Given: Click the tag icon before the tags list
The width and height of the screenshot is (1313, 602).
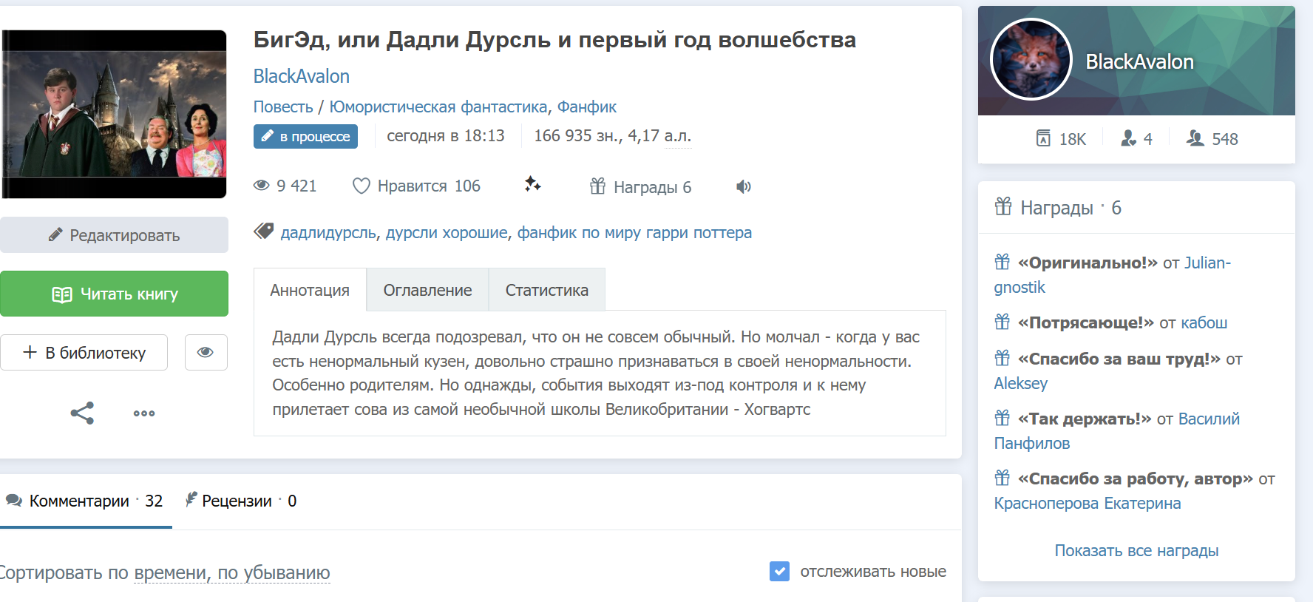Looking at the screenshot, I should [x=264, y=231].
